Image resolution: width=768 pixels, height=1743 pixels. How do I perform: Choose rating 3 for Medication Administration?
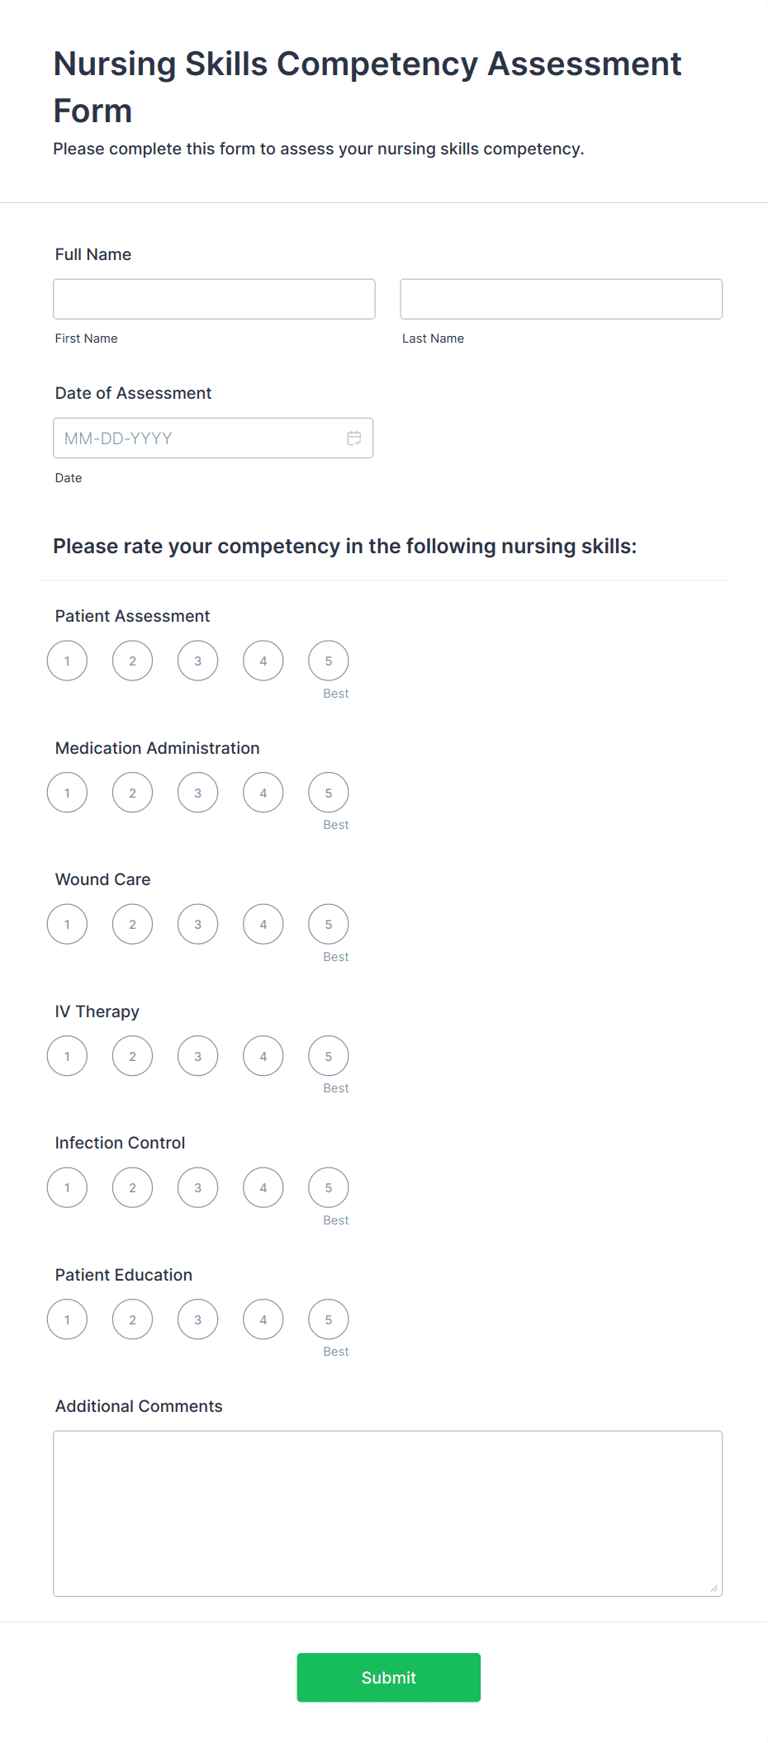197,791
